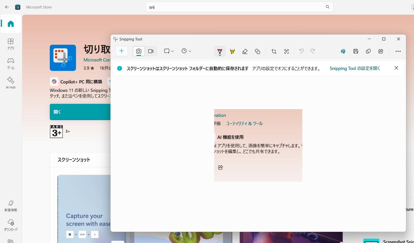Select the Eraser tool
Screen dimensions: 414x243
tap(245, 51)
